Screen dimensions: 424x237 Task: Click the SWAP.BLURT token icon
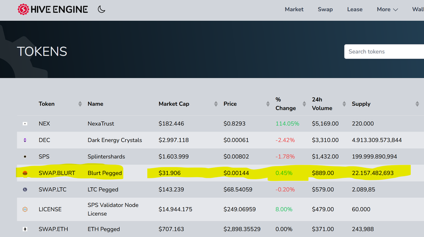tap(25, 173)
